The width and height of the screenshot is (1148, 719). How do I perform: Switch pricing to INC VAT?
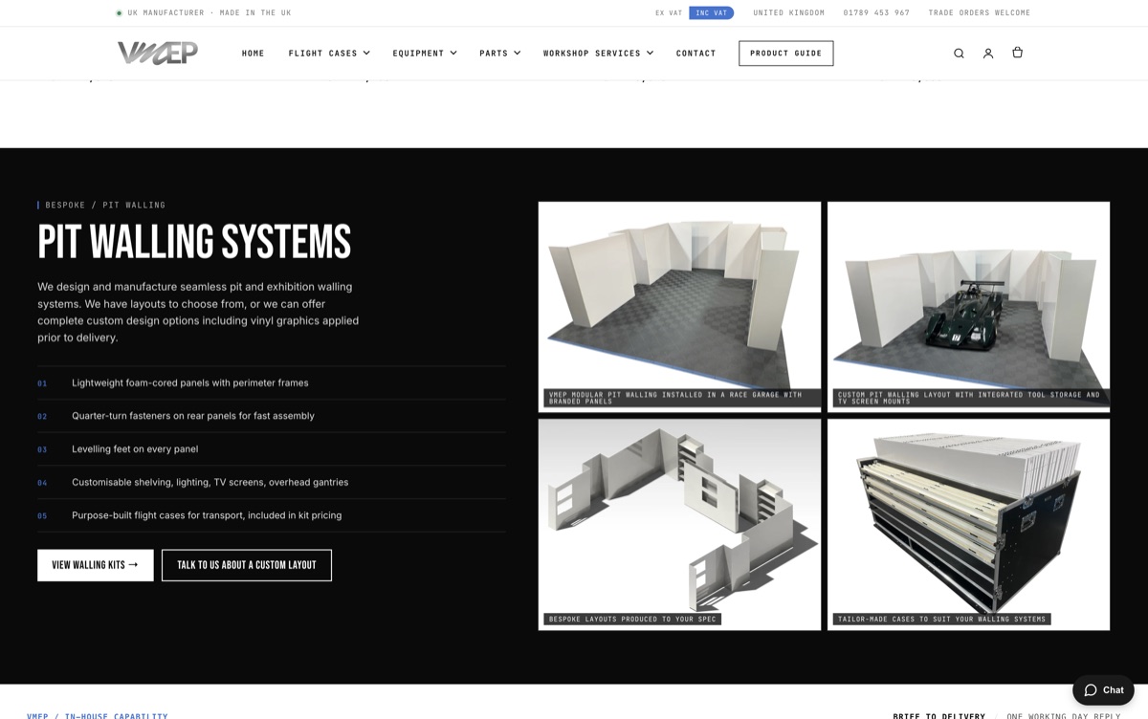(711, 13)
